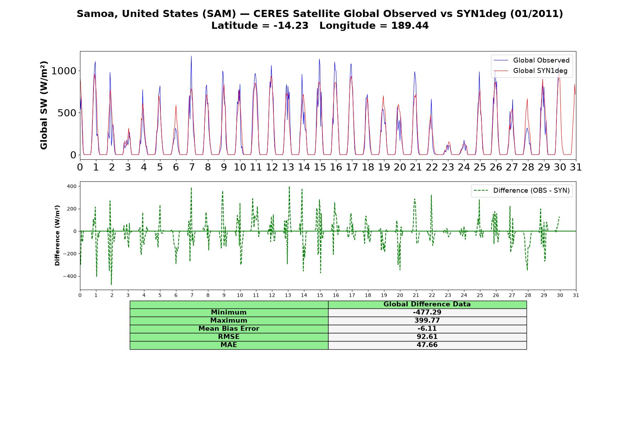The height and width of the screenshot is (426, 640).
Task: Click the Minimum value -477.29 cell
Action: 427,312
